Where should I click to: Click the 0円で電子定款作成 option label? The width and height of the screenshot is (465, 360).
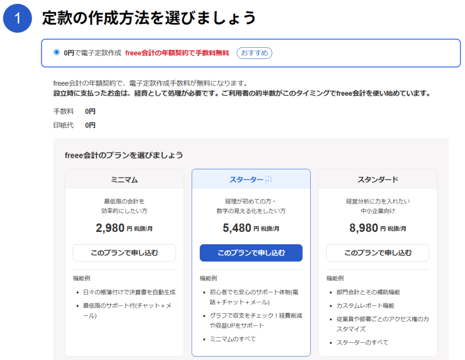coord(93,53)
